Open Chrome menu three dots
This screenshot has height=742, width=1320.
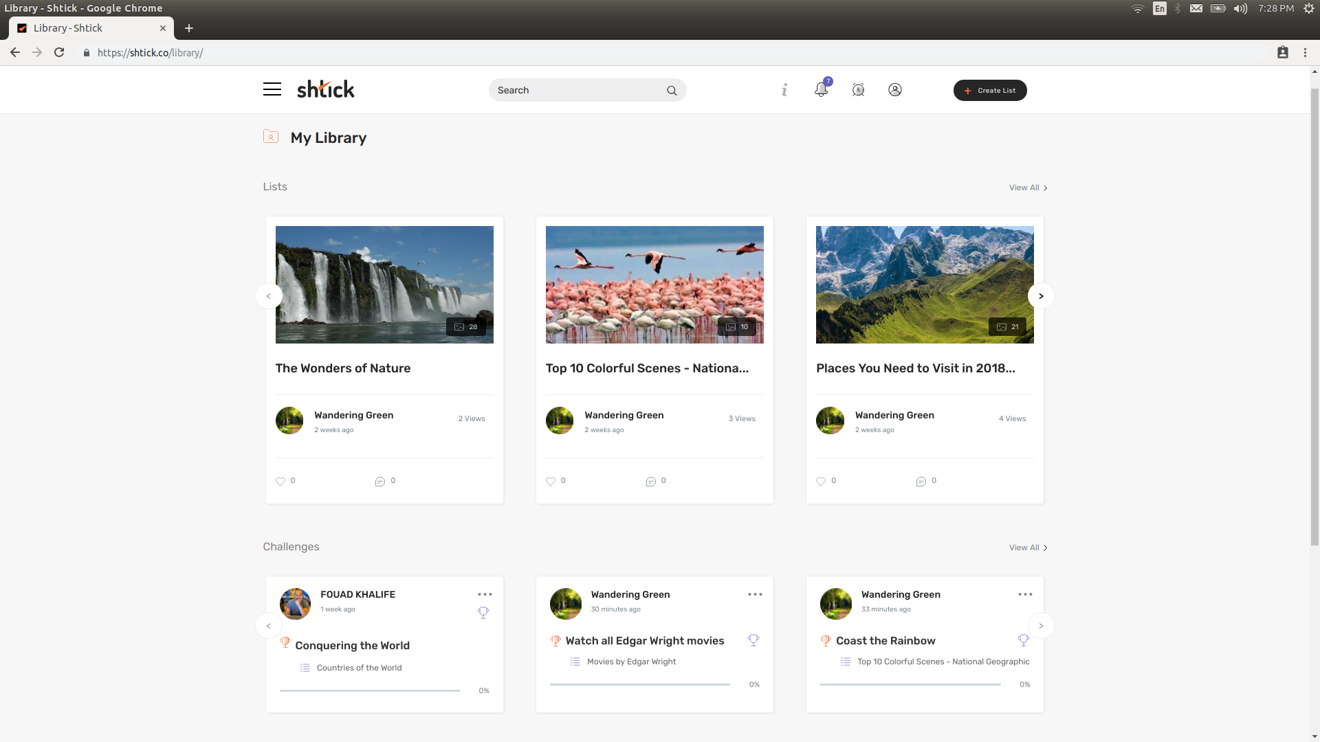pos(1305,52)
